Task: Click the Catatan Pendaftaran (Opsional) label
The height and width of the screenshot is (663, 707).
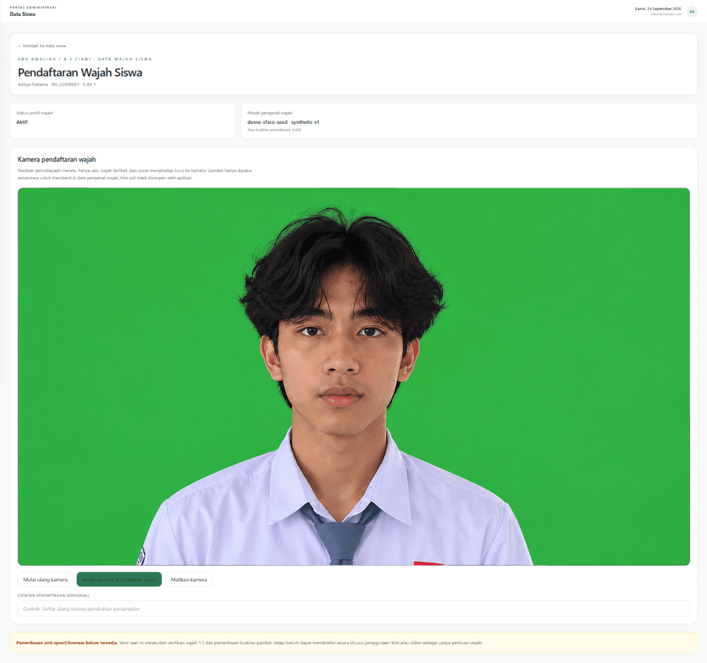Action: pyautogui.click(x=53, y=595)
